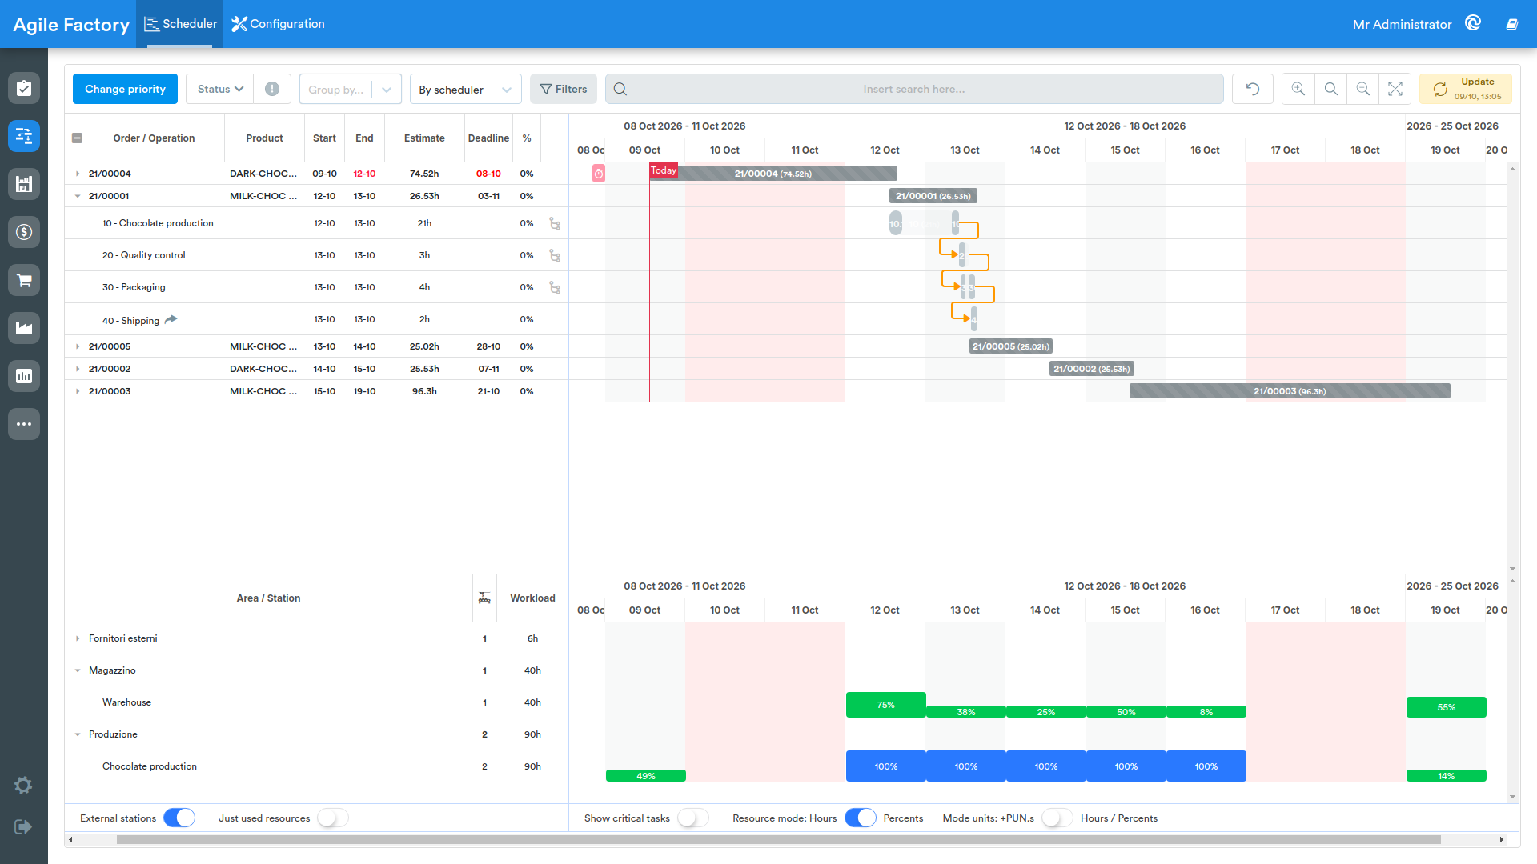Switch to the Scheduler tab
This screenshot has width=1537, height=864.
(x=180, y=24)
